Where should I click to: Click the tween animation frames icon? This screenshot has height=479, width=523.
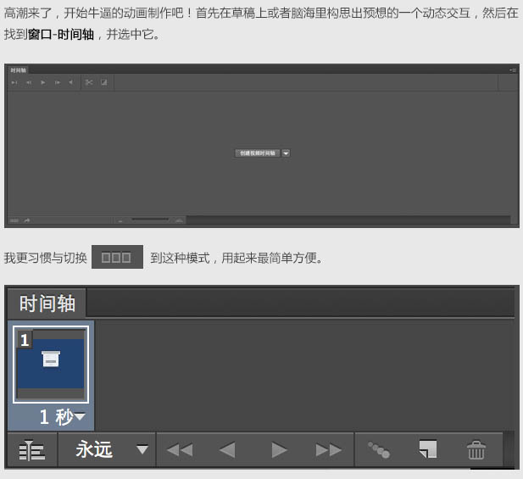[x=379, y=450]
